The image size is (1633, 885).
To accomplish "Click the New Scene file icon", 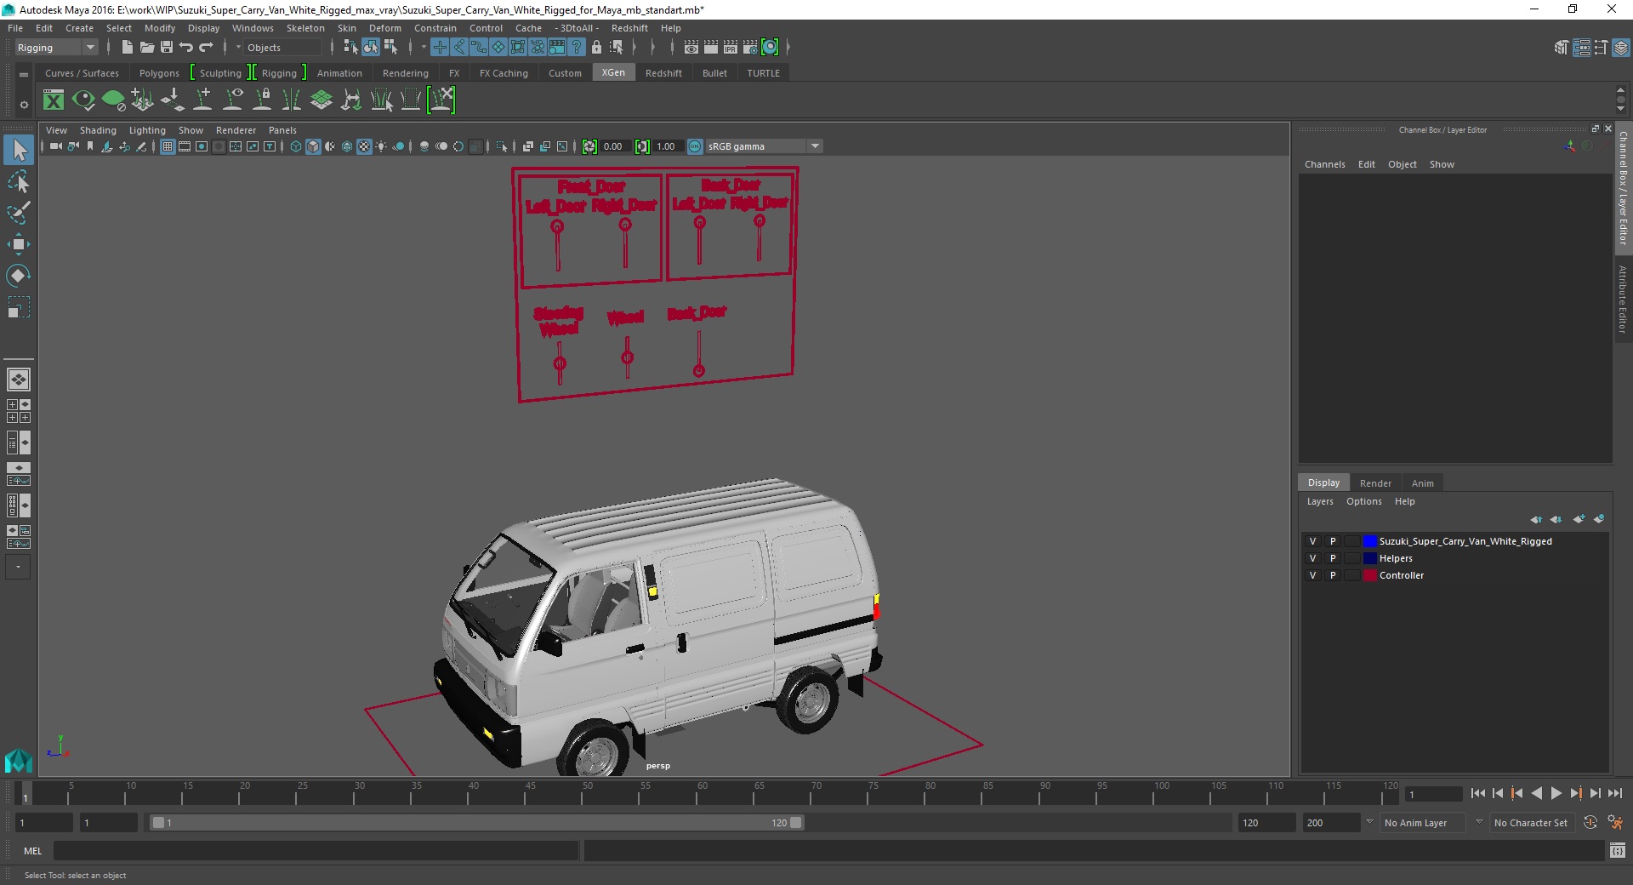I will click(127, 48).
